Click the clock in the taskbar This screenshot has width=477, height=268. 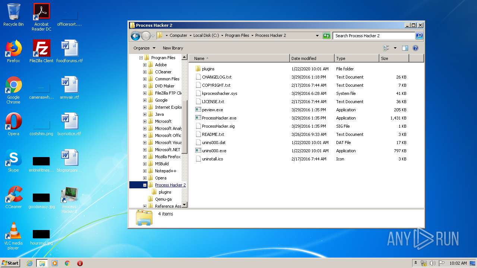(458, 263)
